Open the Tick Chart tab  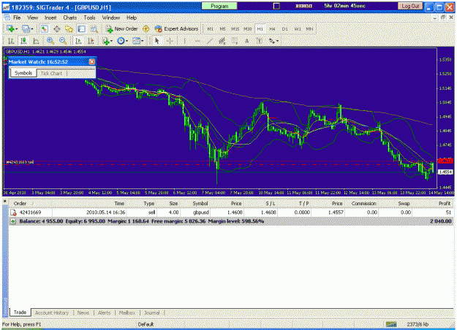[x=52, y=73]
